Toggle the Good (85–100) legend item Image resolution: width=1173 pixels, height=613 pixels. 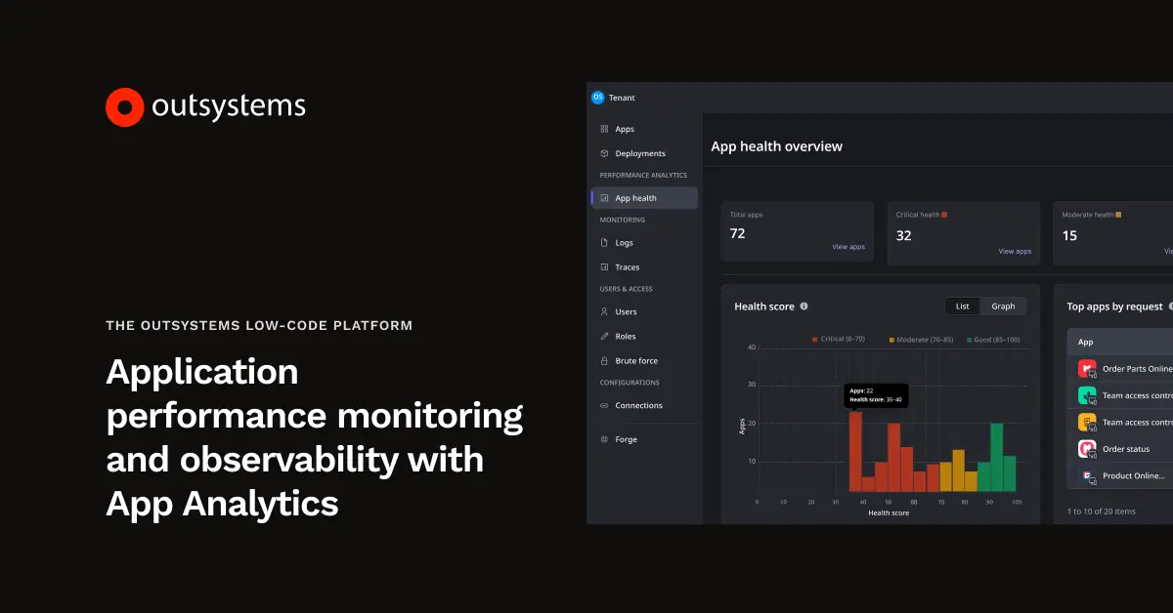(995, 339)
